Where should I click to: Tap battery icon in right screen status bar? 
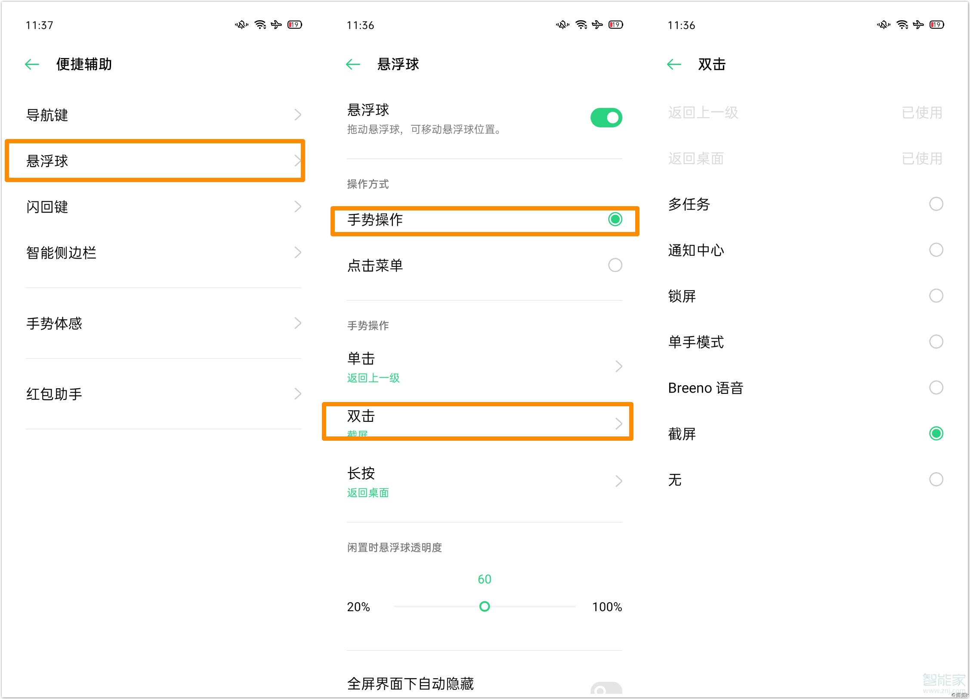[937, 25]
